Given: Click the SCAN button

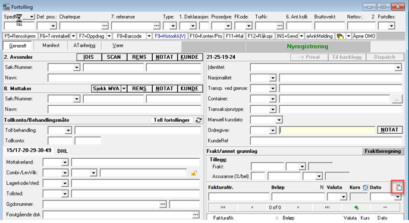Looking at the screenshot, I should [x=114, y=57].
